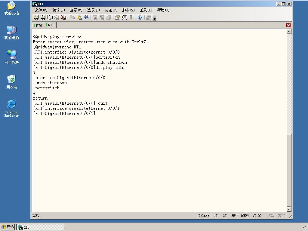Viewport: 308px width, 231px height.
Task: Close the active tab with red X
Action: click(288, 25)
